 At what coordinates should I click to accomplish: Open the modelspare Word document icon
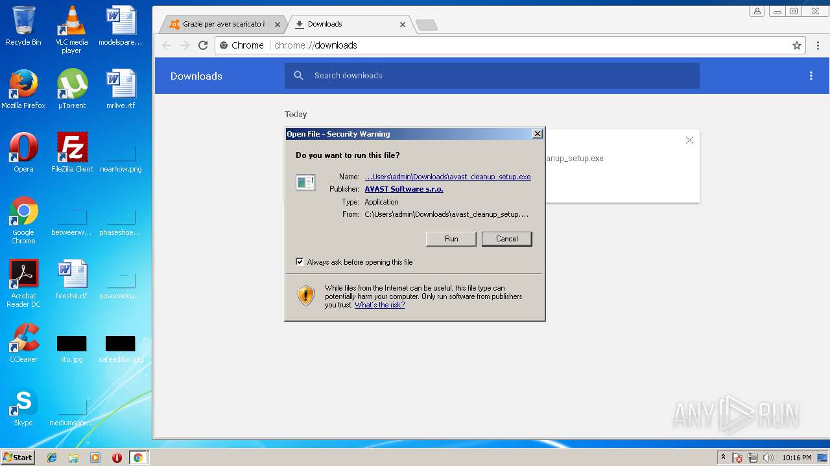click(121, 26)
